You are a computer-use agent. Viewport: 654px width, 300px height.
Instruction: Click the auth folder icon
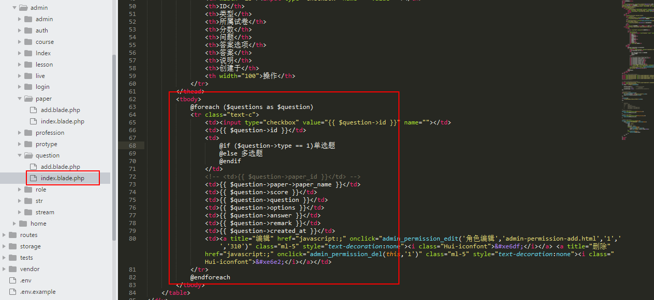click(28, 30)
